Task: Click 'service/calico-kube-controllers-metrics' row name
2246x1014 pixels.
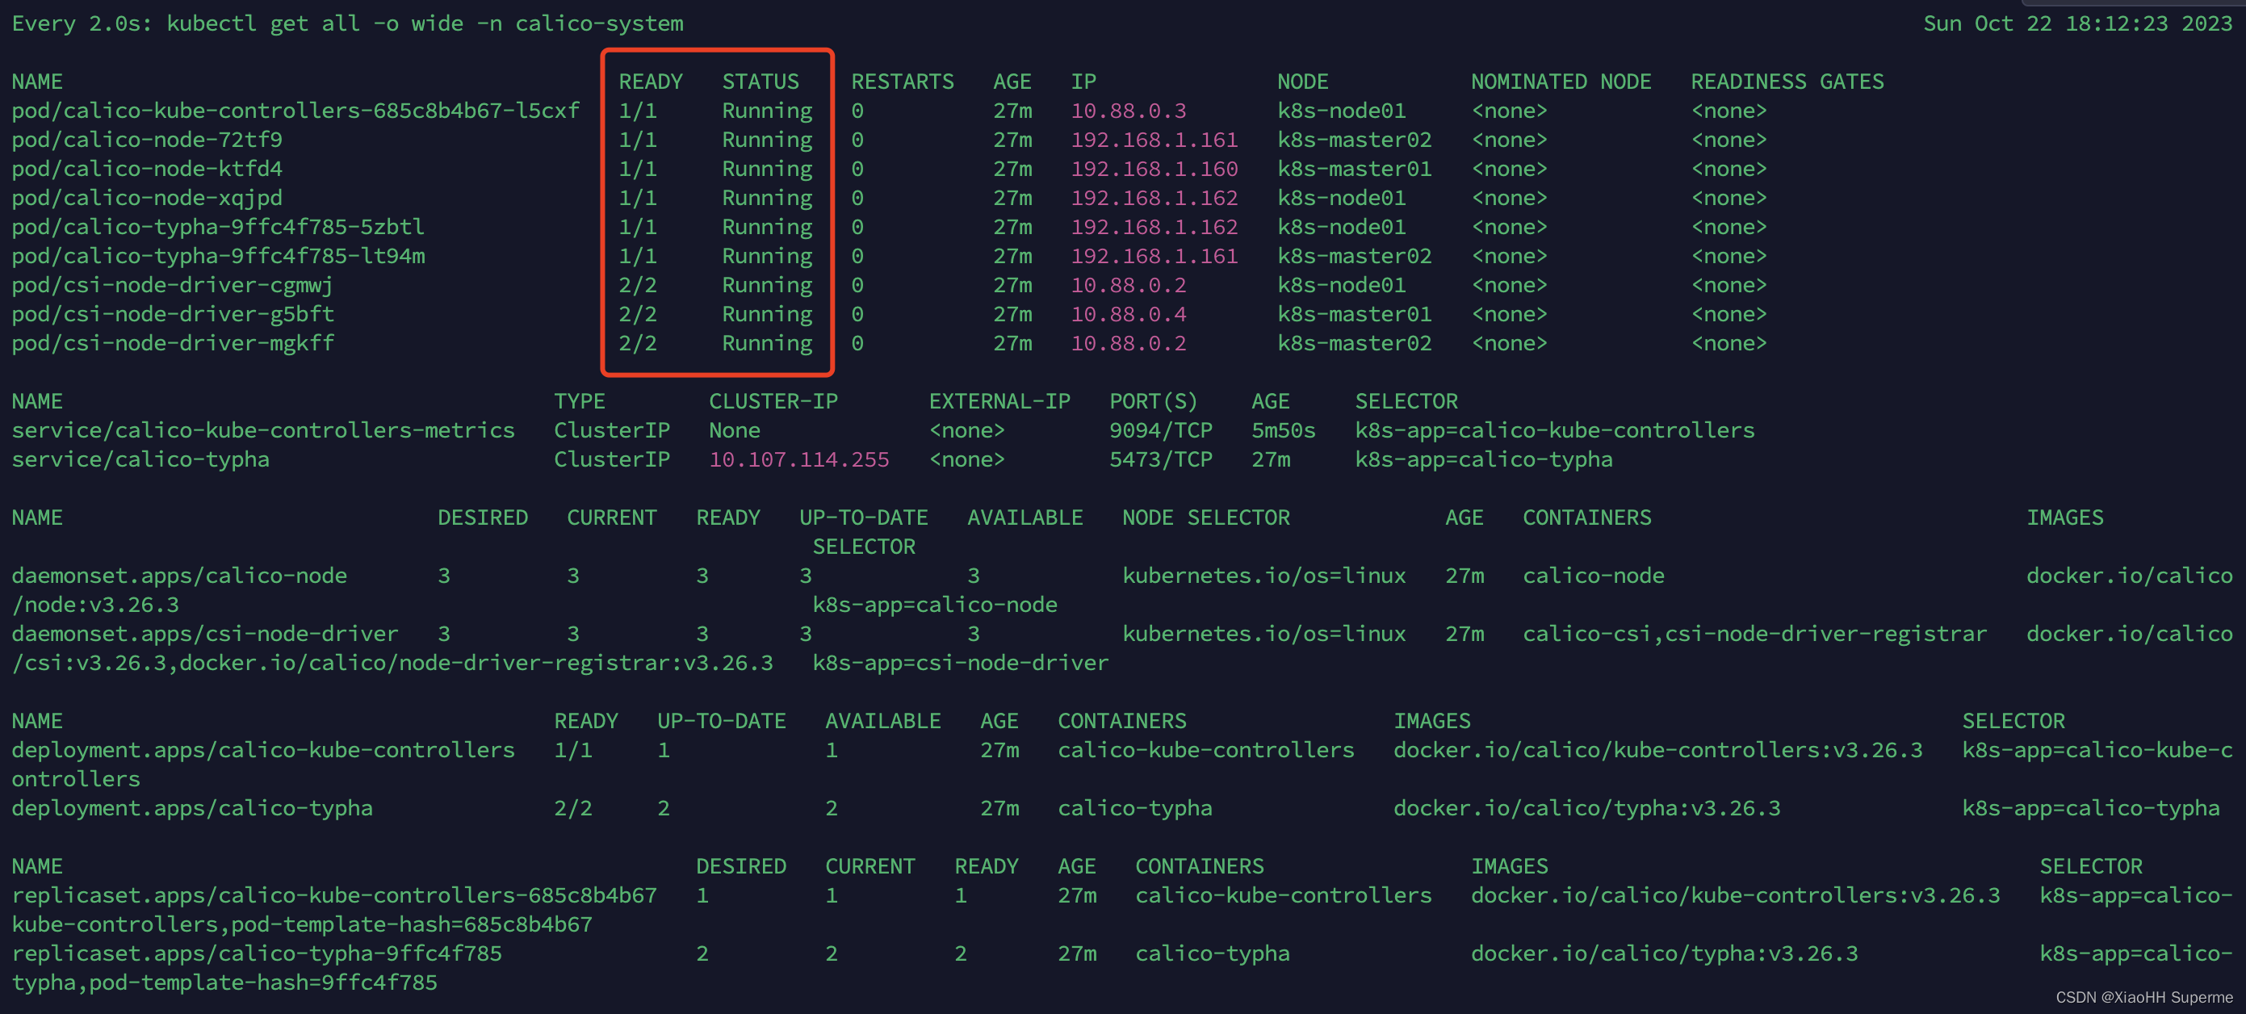Action: coord(263,429)
